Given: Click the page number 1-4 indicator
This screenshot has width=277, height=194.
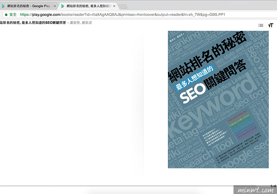Looking at the screenshot, I should coord(273,186).
